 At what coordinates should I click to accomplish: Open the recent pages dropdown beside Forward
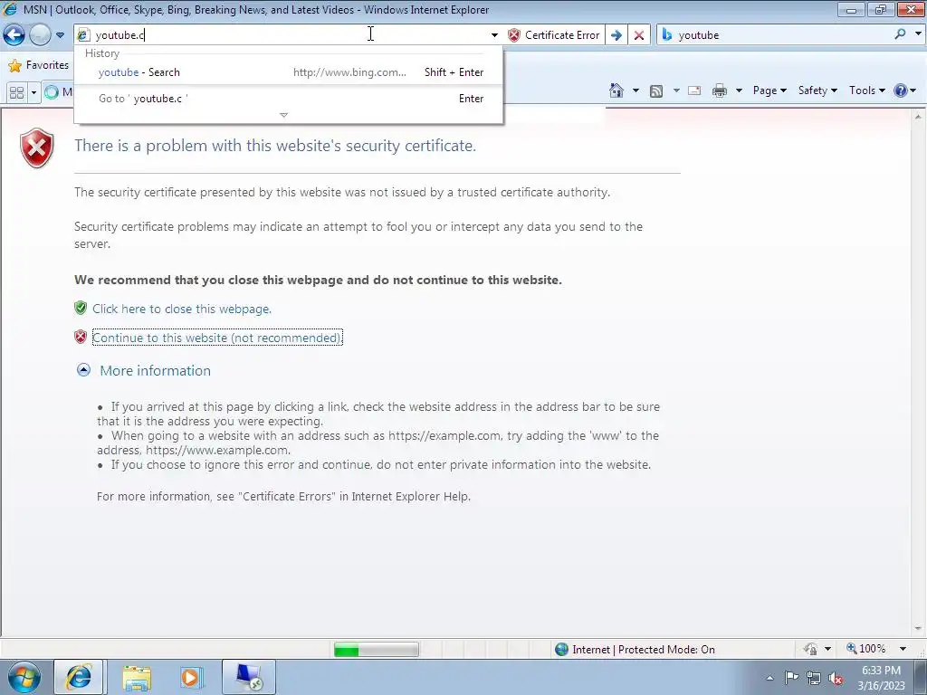[x=60, y=35]
